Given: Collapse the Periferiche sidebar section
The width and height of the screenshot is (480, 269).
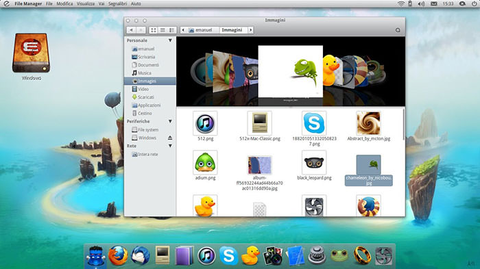Looking at the screenshot, I should point(170,121).
